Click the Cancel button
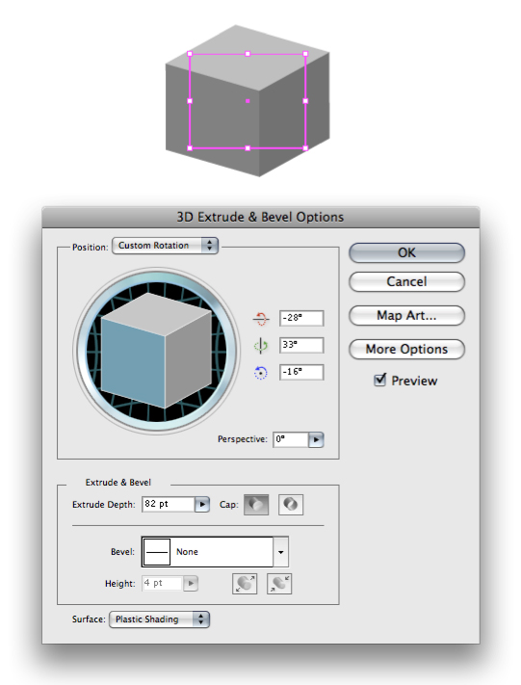 406,281
